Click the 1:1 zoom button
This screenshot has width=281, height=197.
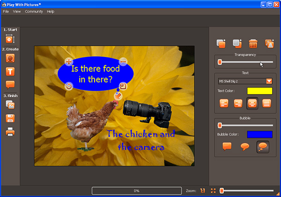[x=203, y=191]
